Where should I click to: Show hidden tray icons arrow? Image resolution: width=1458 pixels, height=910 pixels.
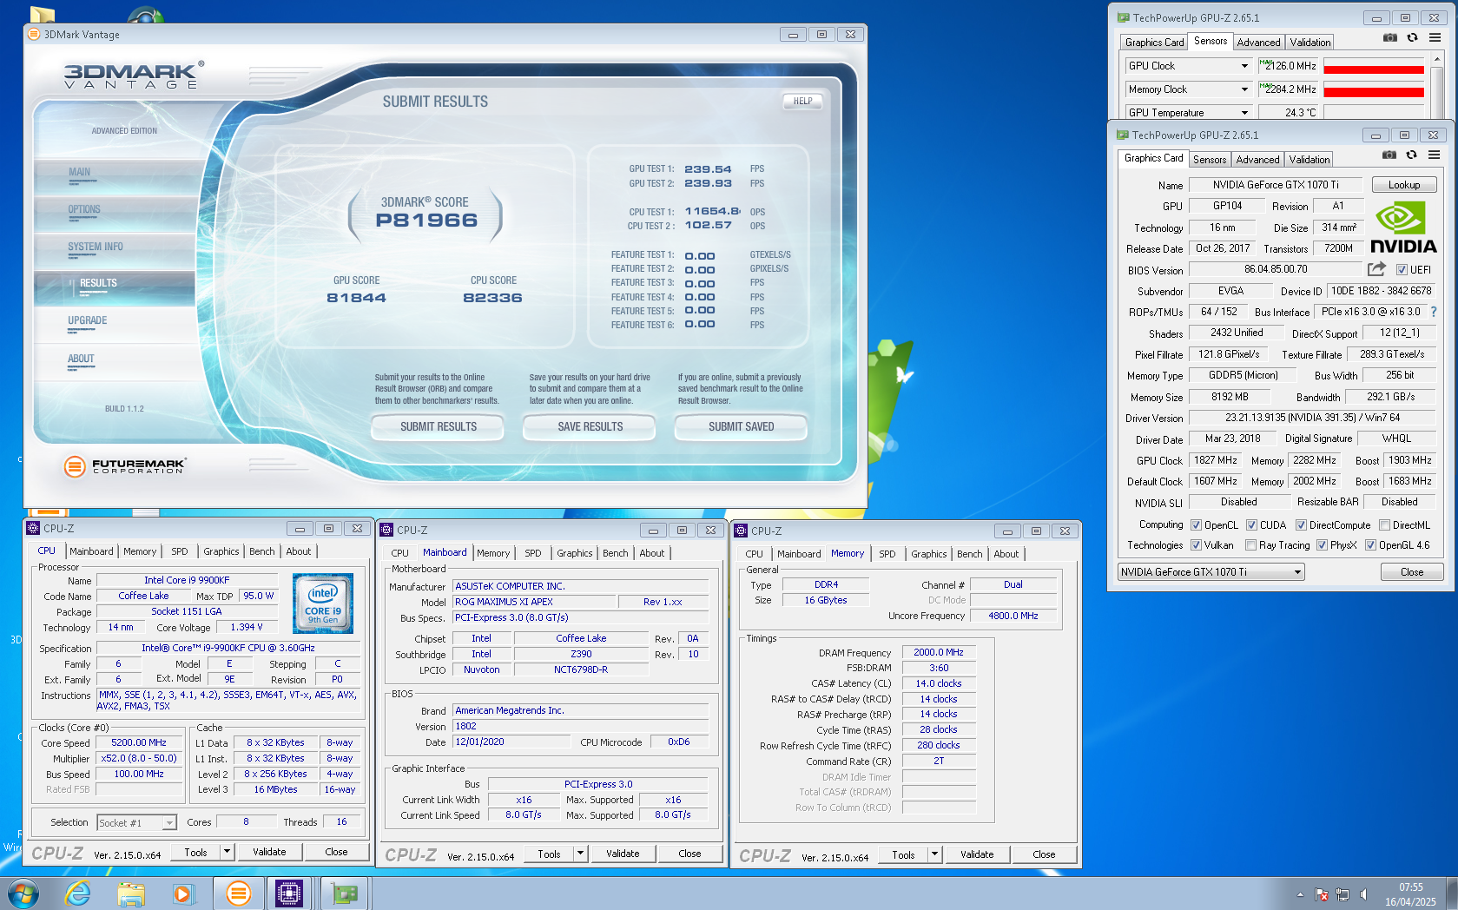tap(1300, 894)
